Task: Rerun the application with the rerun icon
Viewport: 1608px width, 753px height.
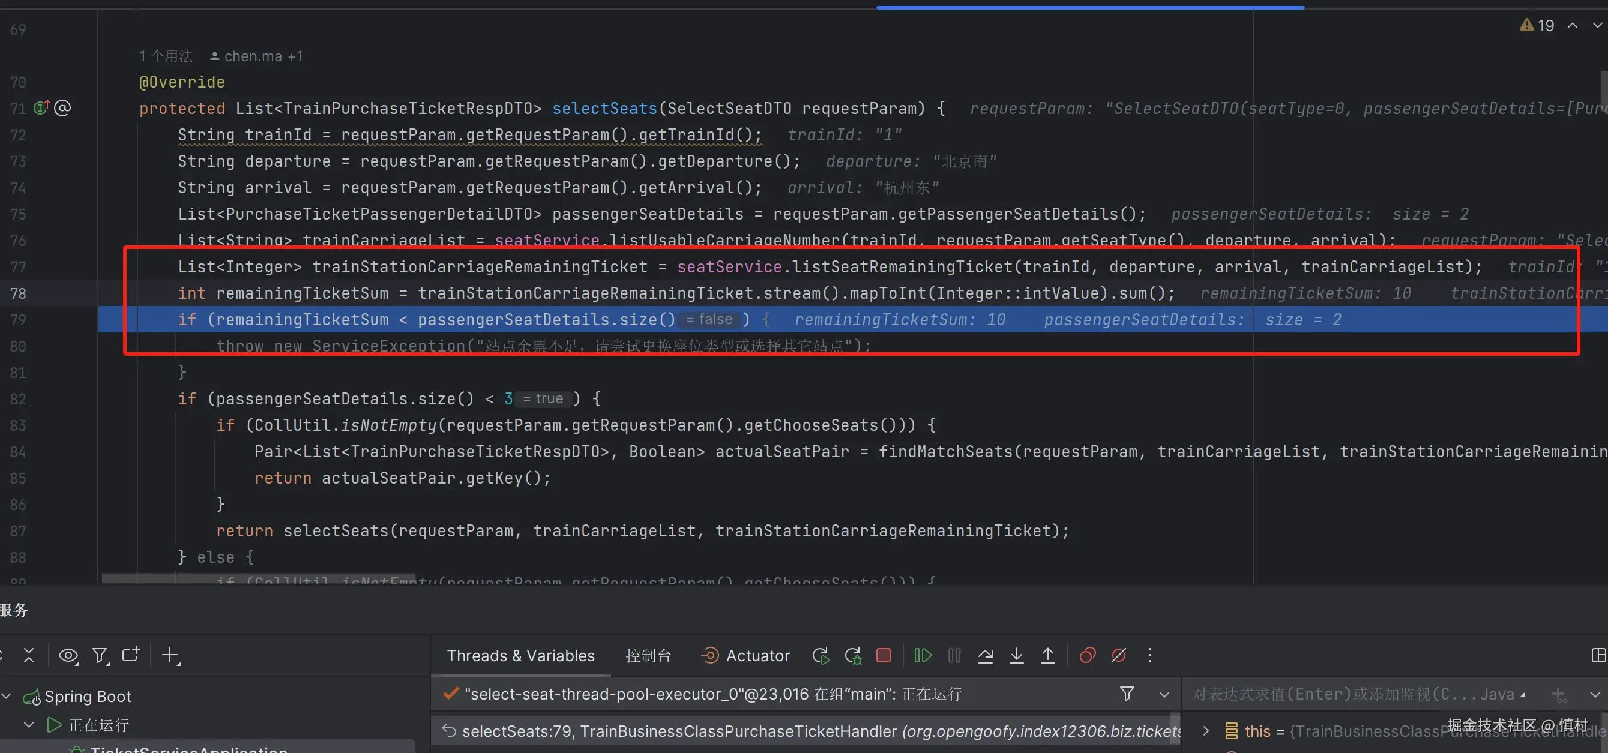Action: [821, 655]
